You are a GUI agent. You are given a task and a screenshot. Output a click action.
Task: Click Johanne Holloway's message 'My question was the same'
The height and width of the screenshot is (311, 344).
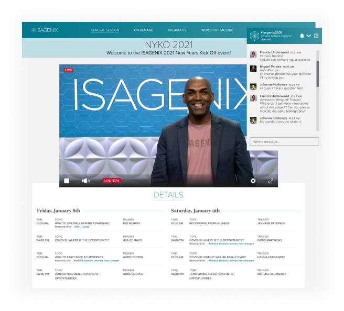(x=281, y=122)
